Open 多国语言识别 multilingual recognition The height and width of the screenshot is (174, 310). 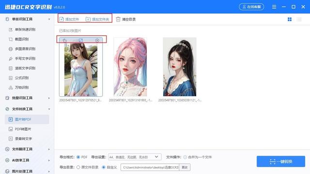(25, 49)
